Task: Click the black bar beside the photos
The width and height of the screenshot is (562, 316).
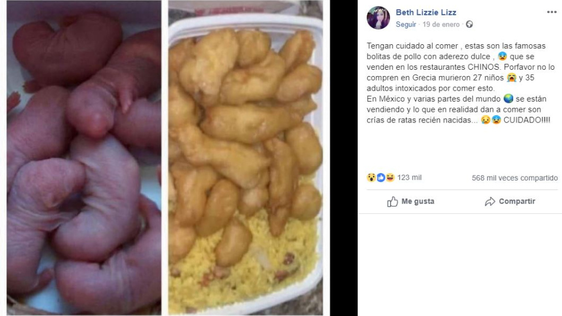Action: [343, 158]
